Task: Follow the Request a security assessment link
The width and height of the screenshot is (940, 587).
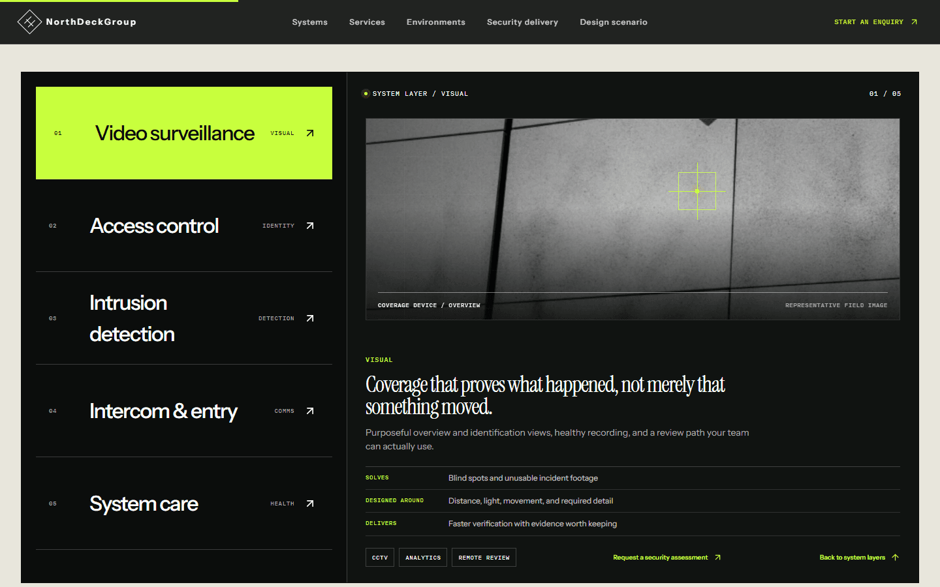Action: coord(667,558)
